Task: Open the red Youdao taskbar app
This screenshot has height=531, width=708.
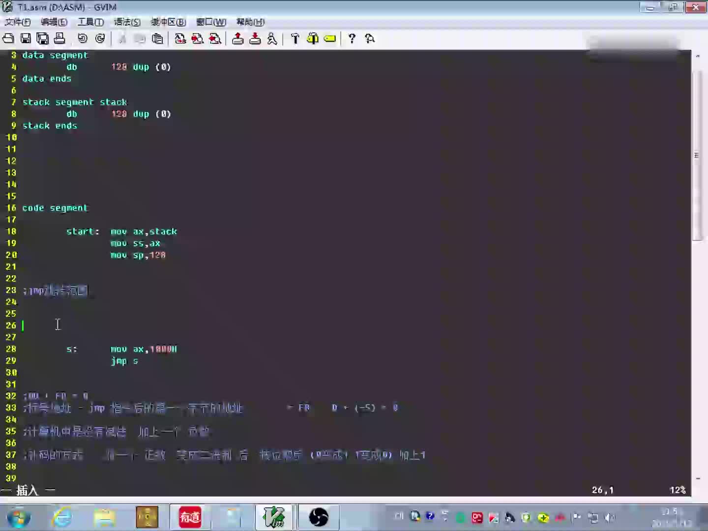Action: [190, 517]
